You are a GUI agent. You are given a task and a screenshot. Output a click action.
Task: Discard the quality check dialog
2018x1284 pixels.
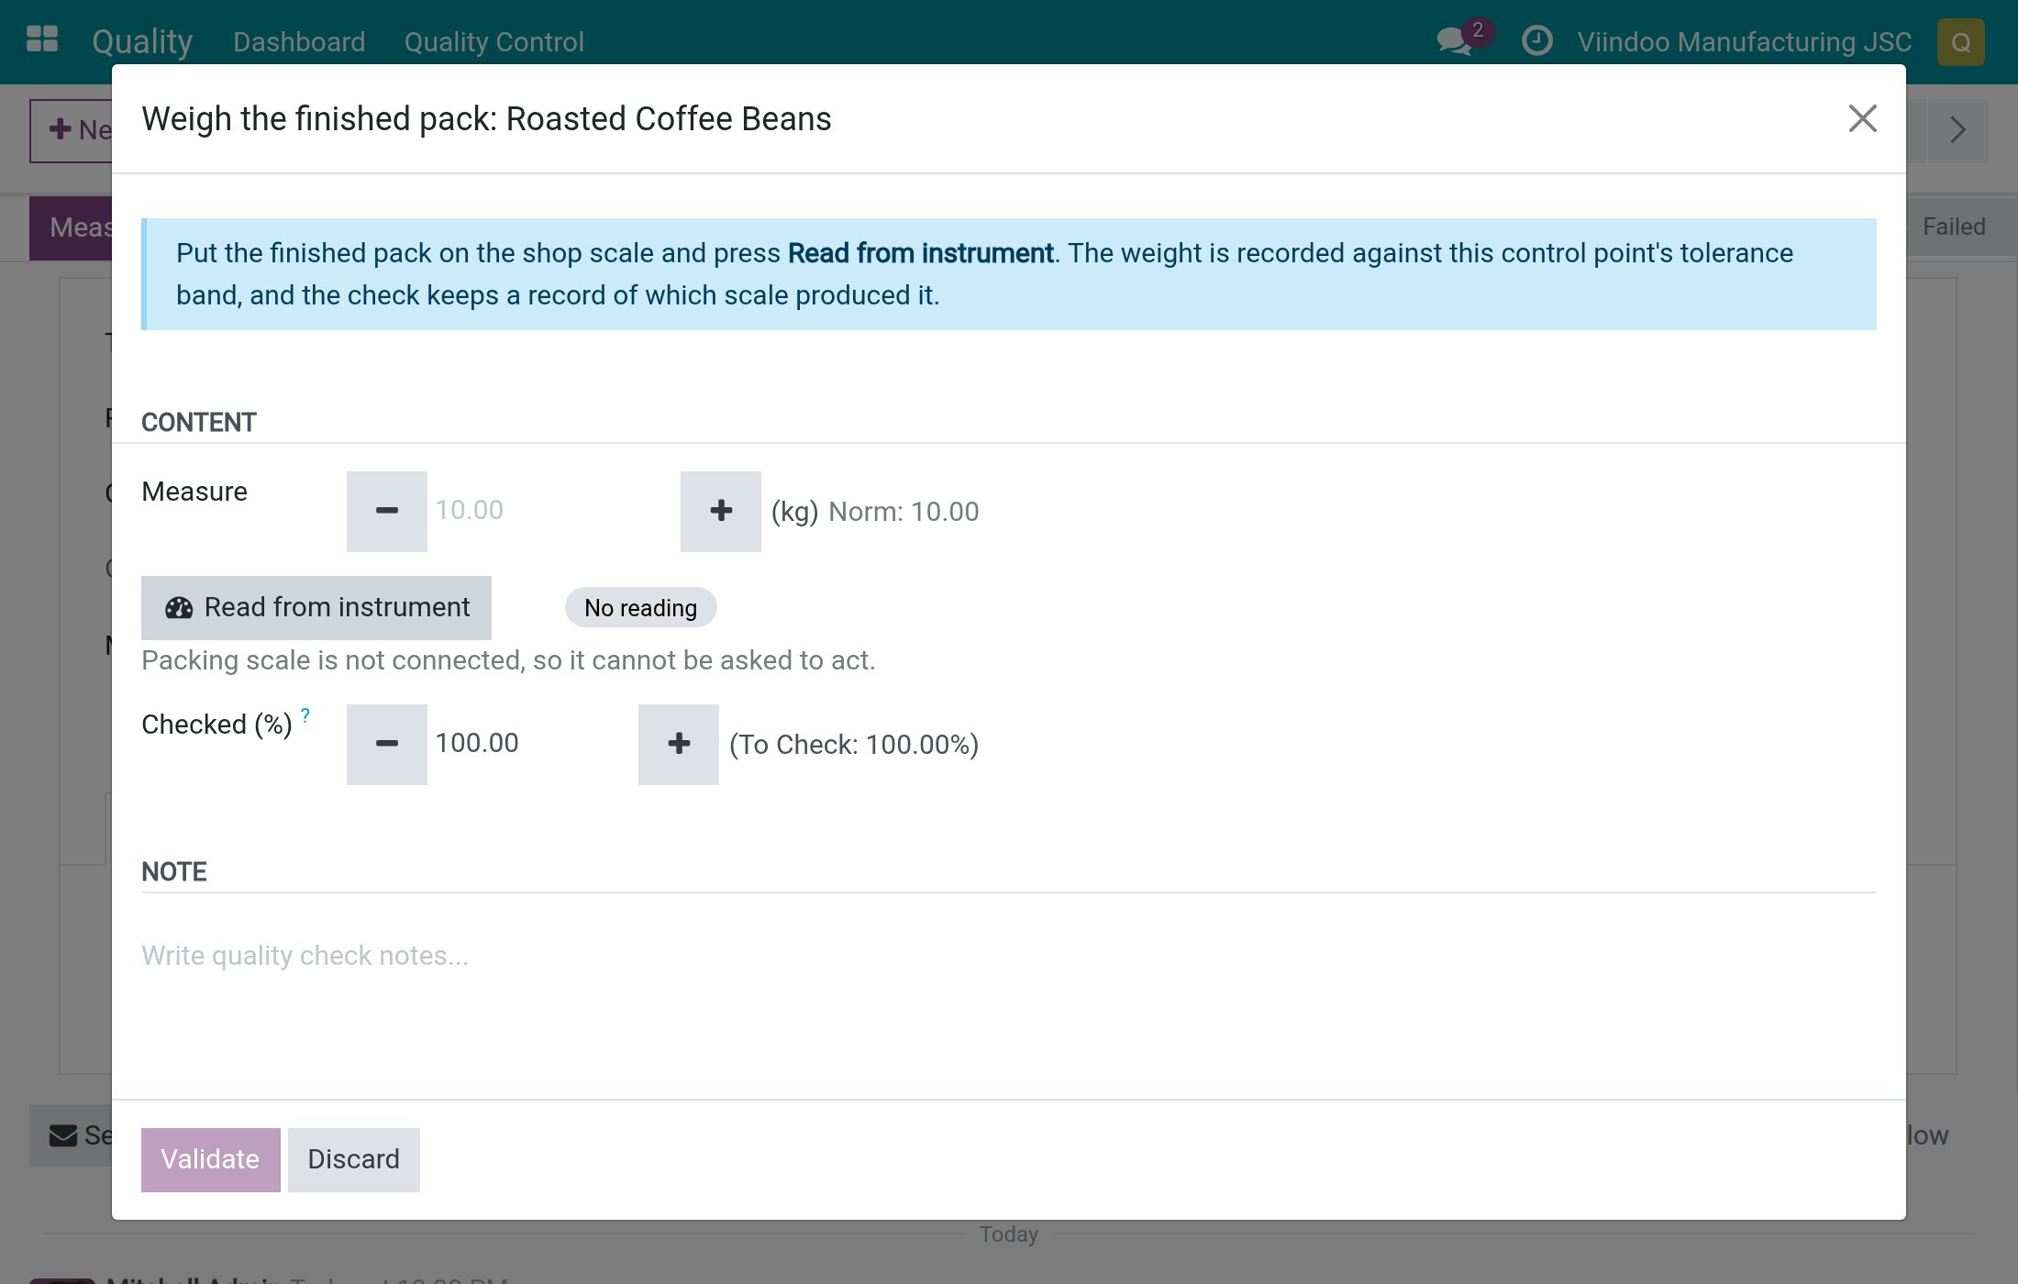point(354,1159)
